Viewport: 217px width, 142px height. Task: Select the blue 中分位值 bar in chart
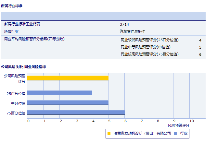(x=68, y=103)
